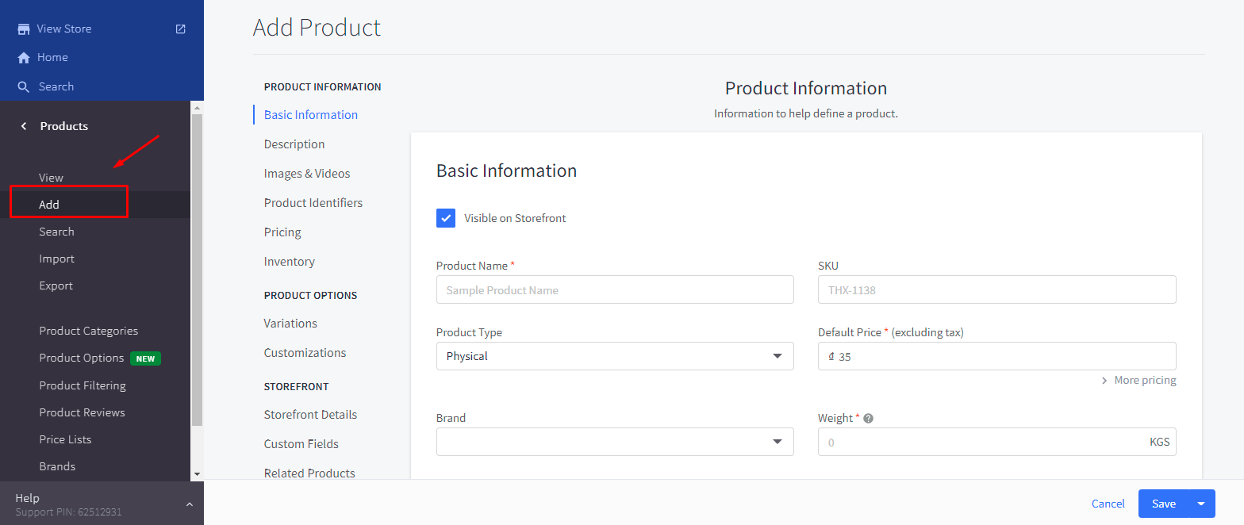Open store in new tab icon
This screenshot has height=525, width=1244.
180,29
